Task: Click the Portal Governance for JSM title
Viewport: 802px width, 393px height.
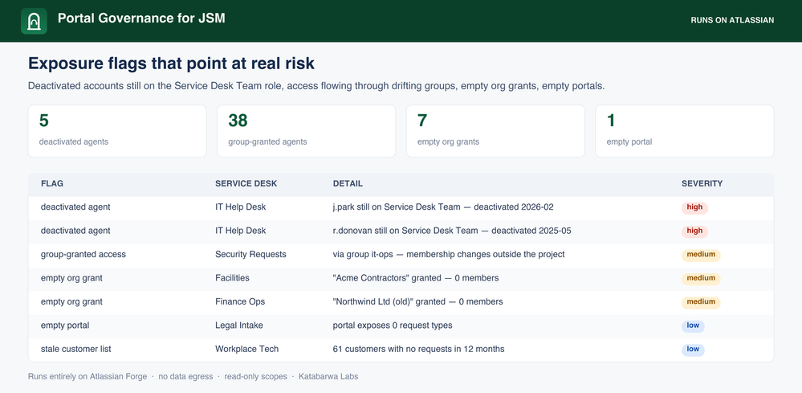Action: point(141,18)
